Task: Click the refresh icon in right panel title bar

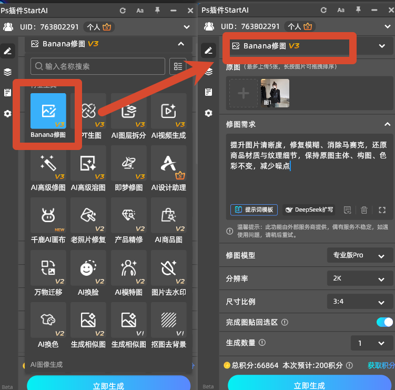Action: pos(323,10)
